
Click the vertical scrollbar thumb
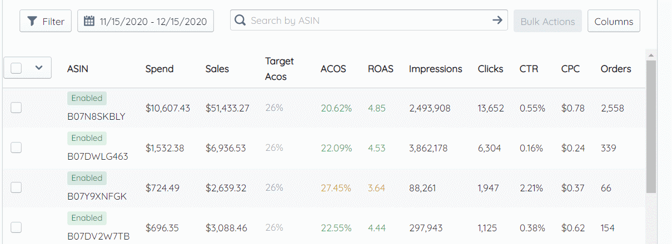pos(651,126)
